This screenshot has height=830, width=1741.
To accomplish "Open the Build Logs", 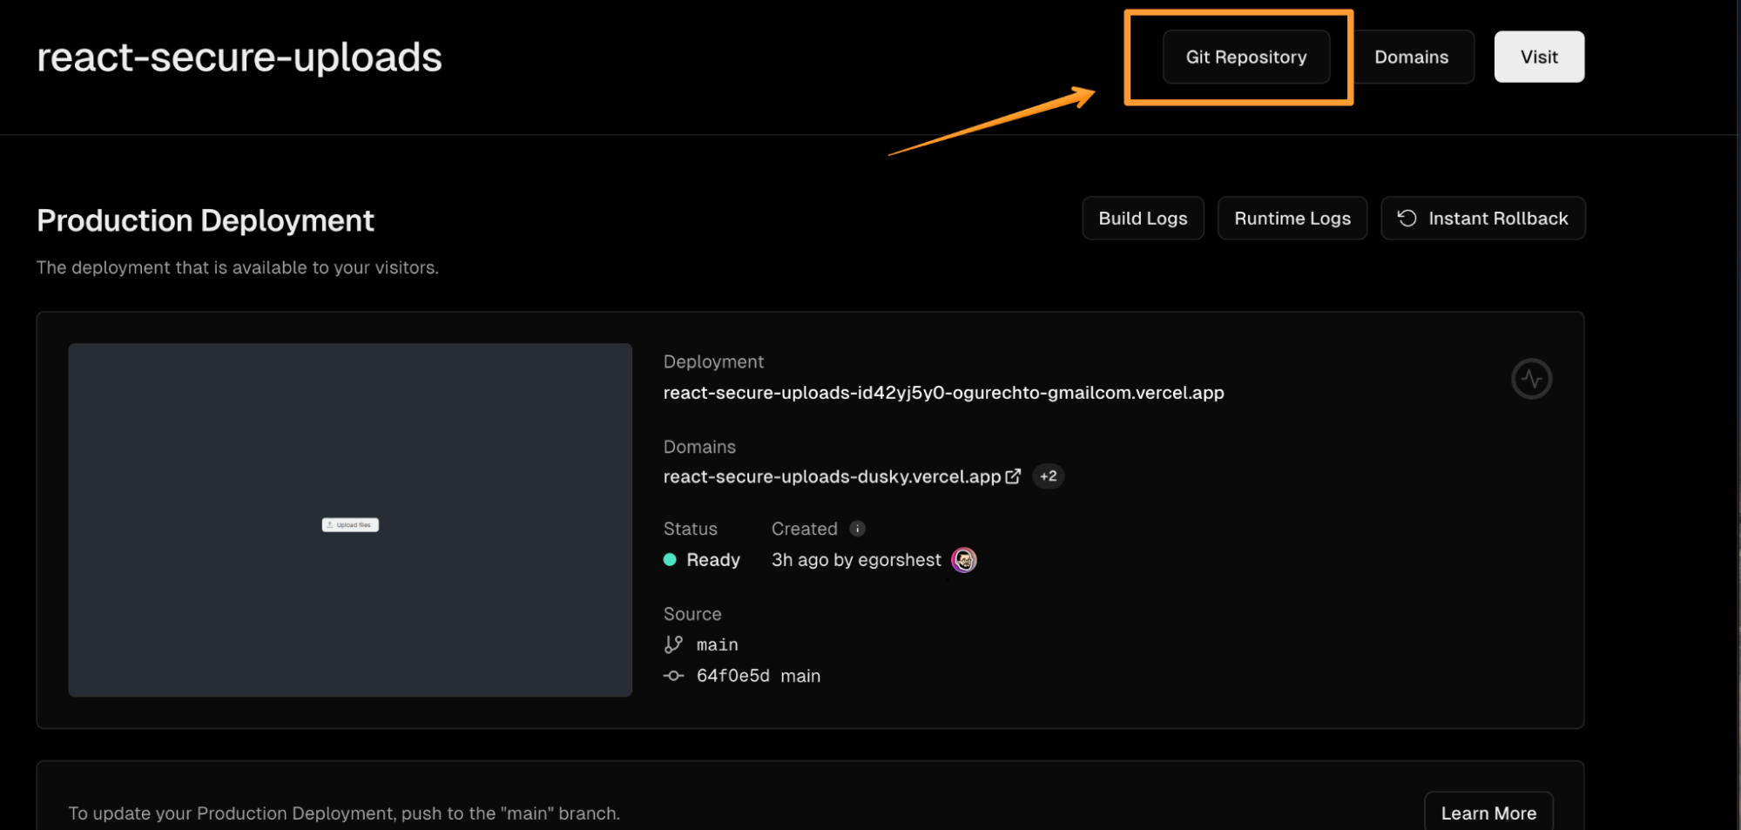I will click(1143, 218).
